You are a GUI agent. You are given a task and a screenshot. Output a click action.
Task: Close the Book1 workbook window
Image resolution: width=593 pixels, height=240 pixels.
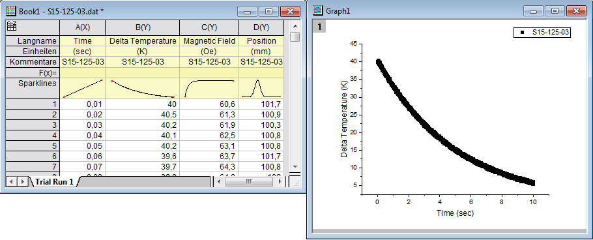pos(290,12)
